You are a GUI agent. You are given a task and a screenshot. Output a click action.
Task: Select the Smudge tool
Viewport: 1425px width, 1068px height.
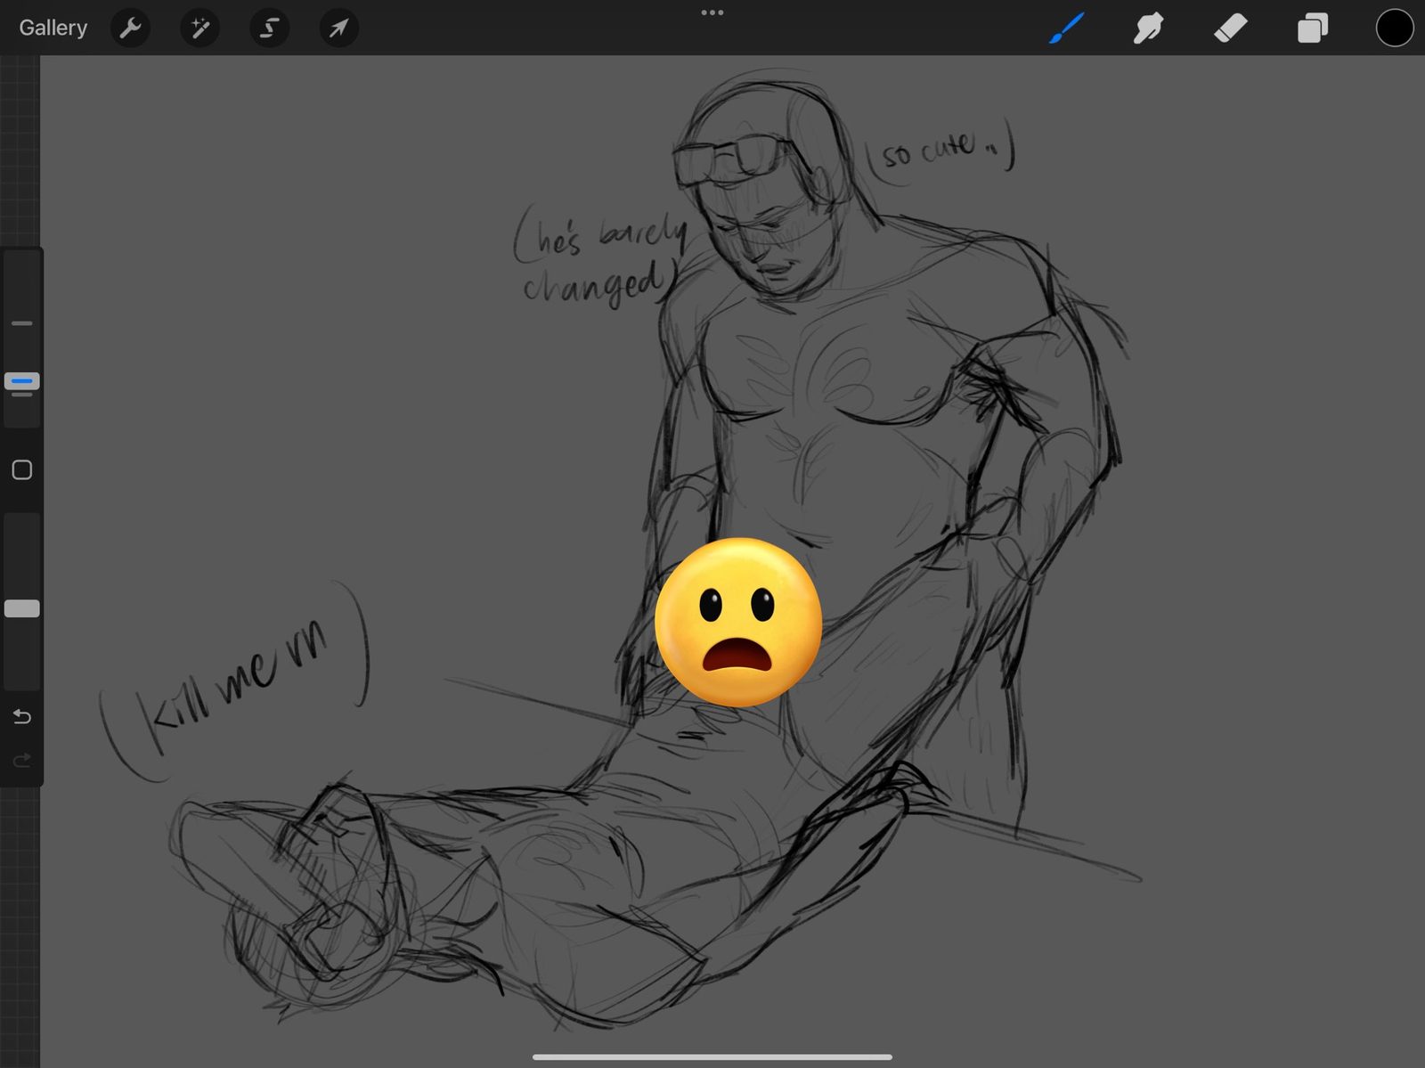pyautogui.click(x=1148, y=28)
